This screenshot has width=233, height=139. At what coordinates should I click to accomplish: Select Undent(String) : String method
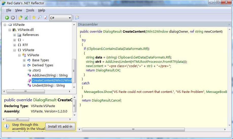(x=48, y=86)
